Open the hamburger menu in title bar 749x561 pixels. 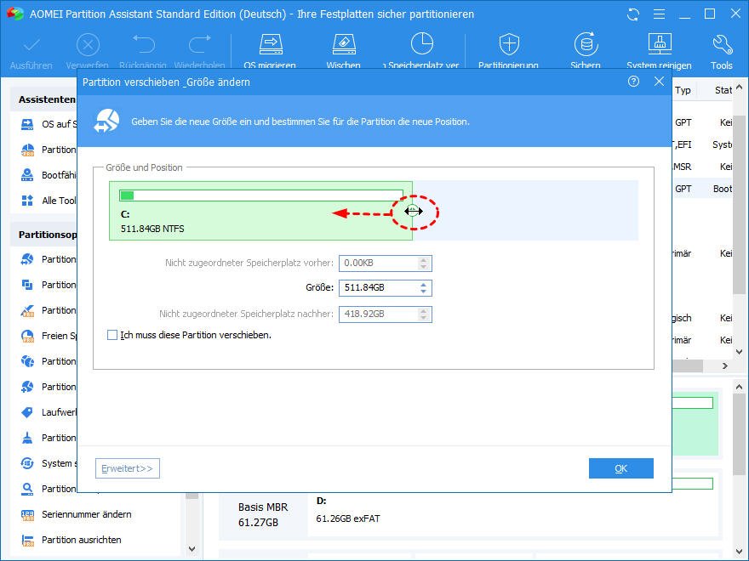click(659, 14)
